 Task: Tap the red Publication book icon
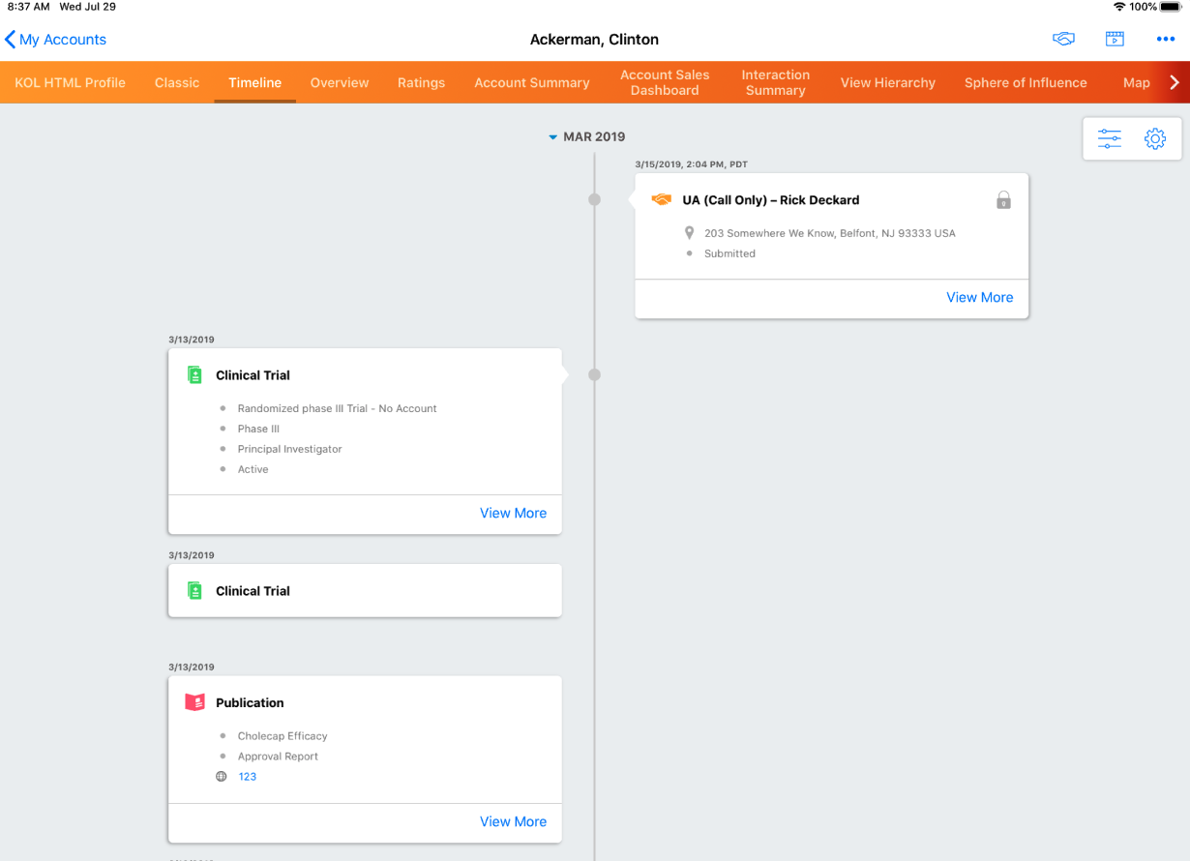click(x=194, y=703)
